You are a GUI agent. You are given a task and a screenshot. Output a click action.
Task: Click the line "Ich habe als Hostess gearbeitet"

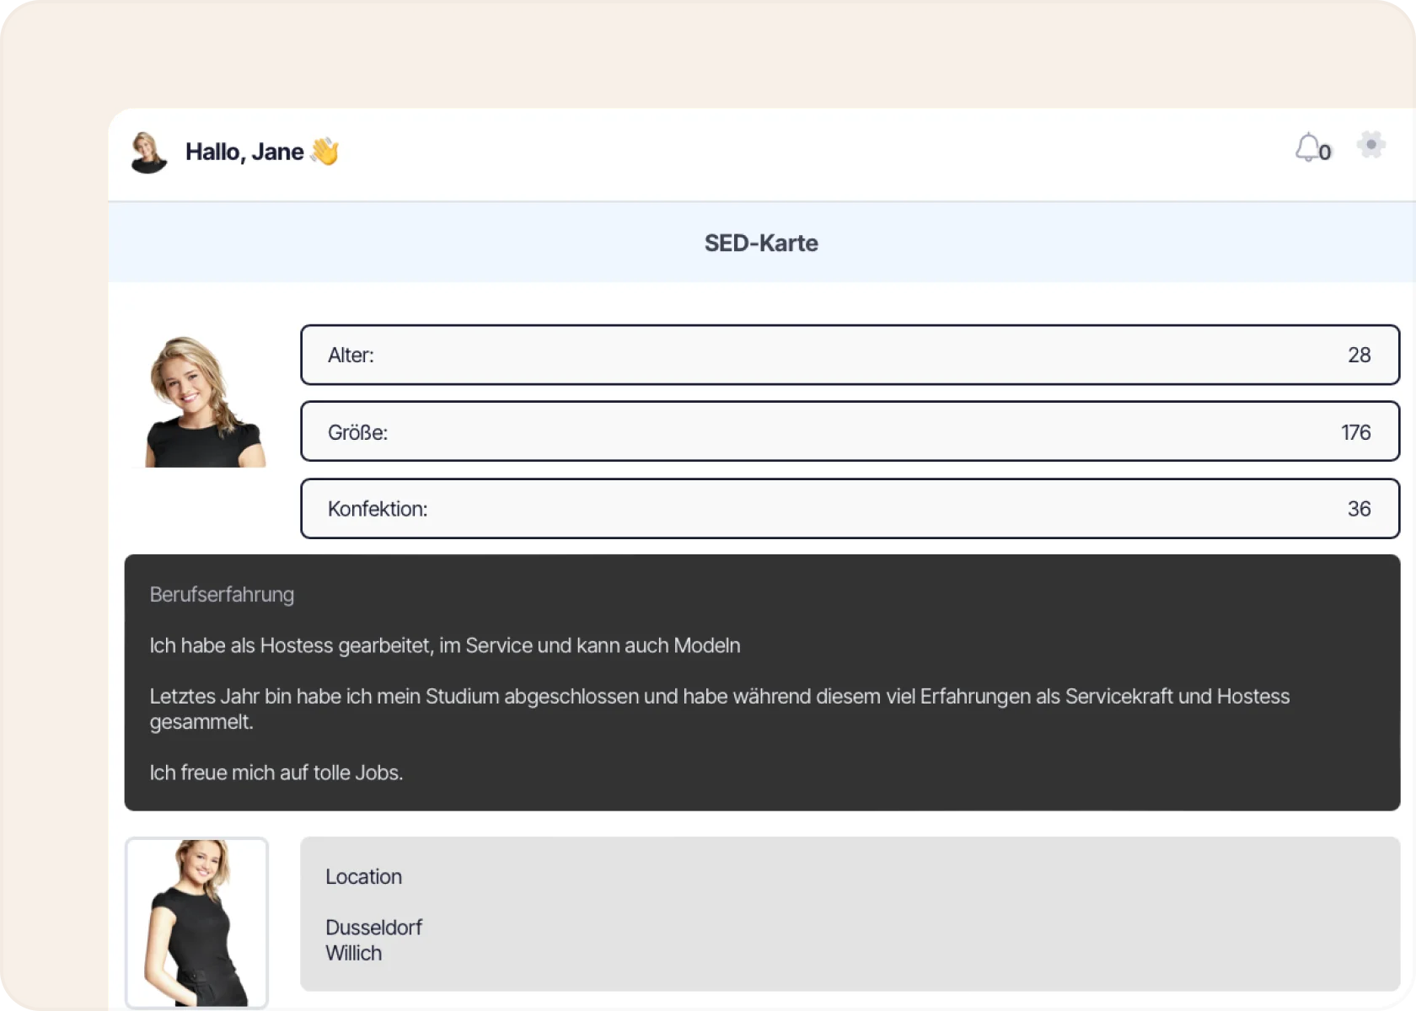click(x=445, y=645)
